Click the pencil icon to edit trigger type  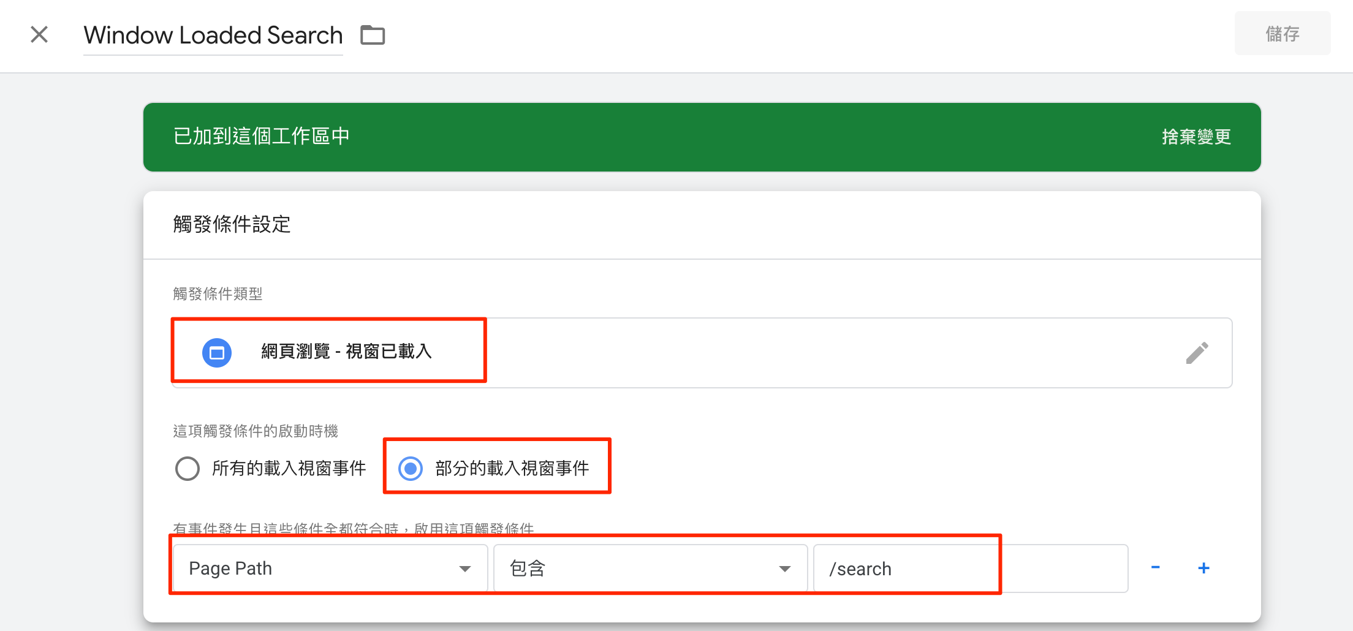(1197, 353)
